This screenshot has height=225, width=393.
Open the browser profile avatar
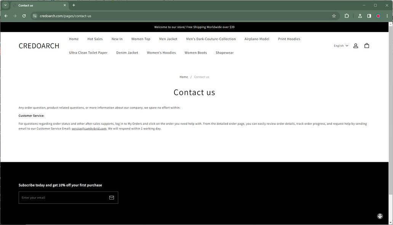point(378,16)
